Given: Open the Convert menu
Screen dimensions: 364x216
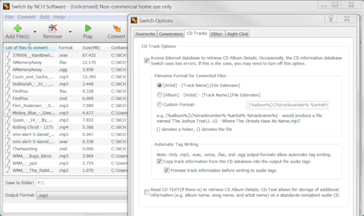Looking at the screenshot, I should [x=27, y=17].
